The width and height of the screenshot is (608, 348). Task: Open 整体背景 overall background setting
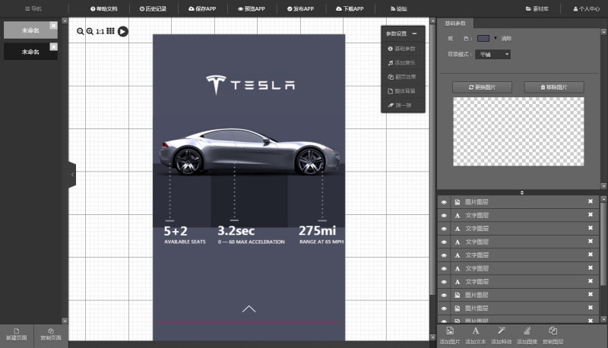(402, 91)
